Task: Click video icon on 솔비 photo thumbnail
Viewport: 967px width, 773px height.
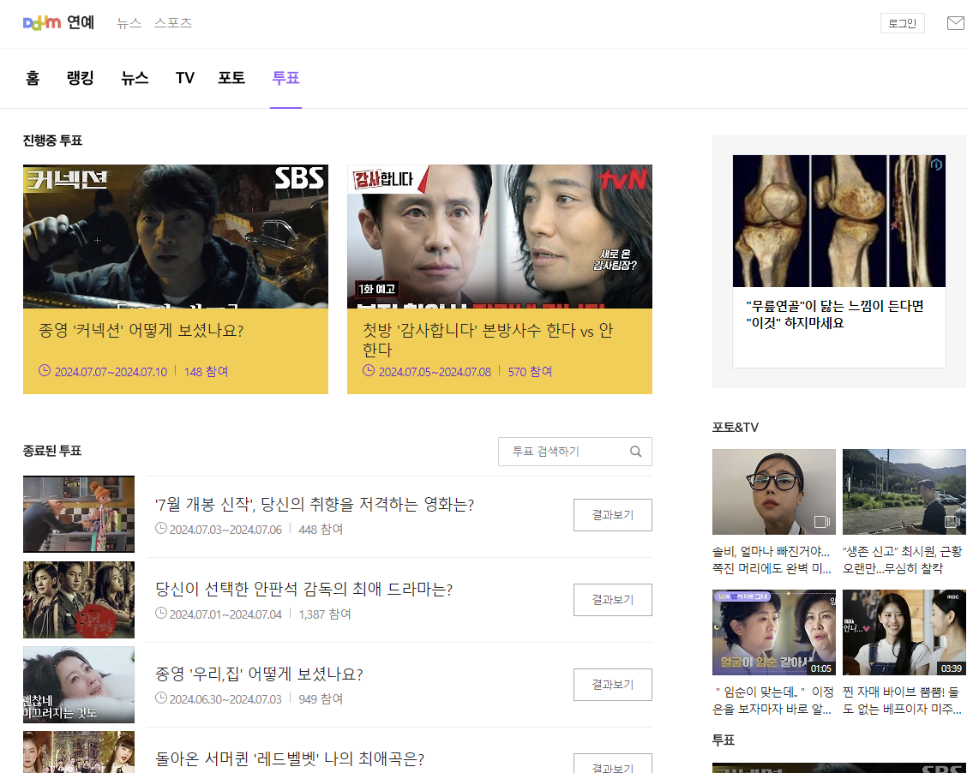Action: (x=821, y=522)
